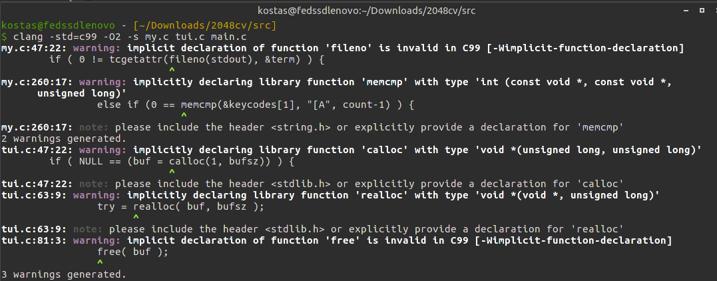Click the '2 warnings generated.' line

[64, 139]
